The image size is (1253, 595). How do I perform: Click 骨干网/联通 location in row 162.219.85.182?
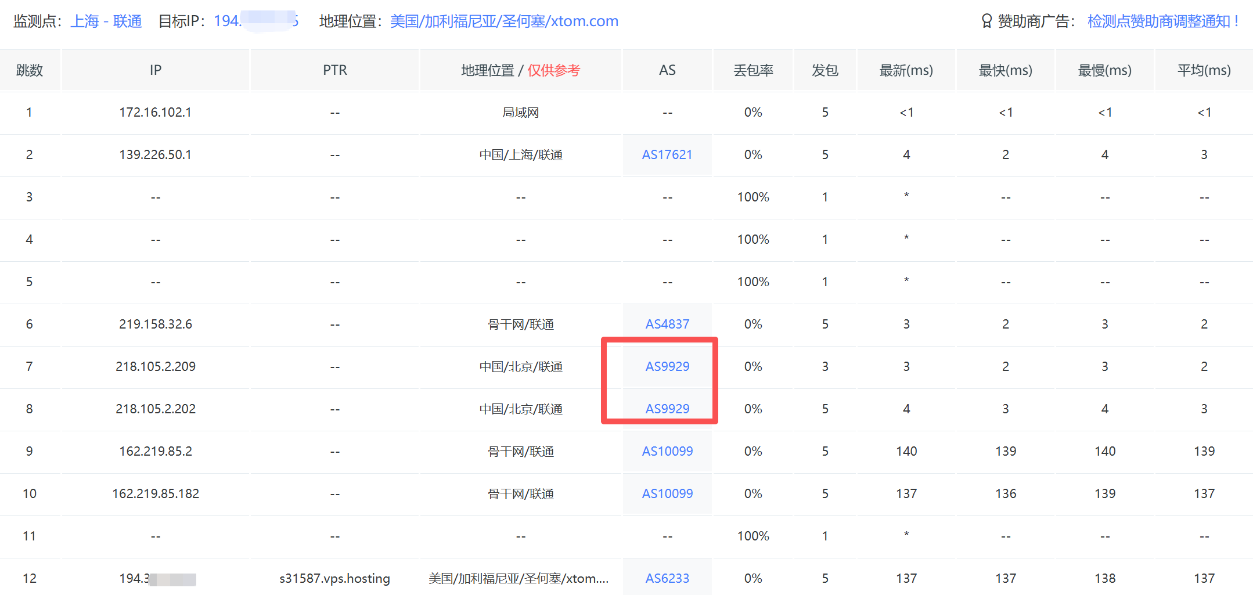[521, 494]
